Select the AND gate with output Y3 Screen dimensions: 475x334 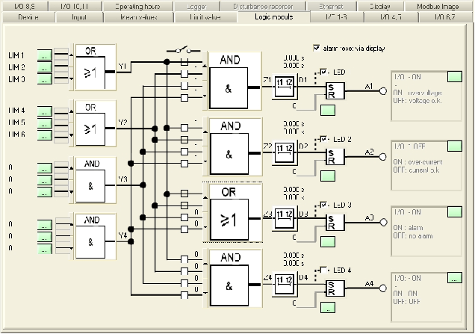(x=91, y=179)
